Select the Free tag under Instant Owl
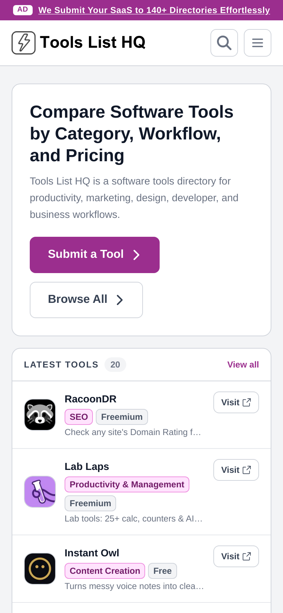This screenshot has width=283, height=613. pyautogui.click(x=163, y=571)
